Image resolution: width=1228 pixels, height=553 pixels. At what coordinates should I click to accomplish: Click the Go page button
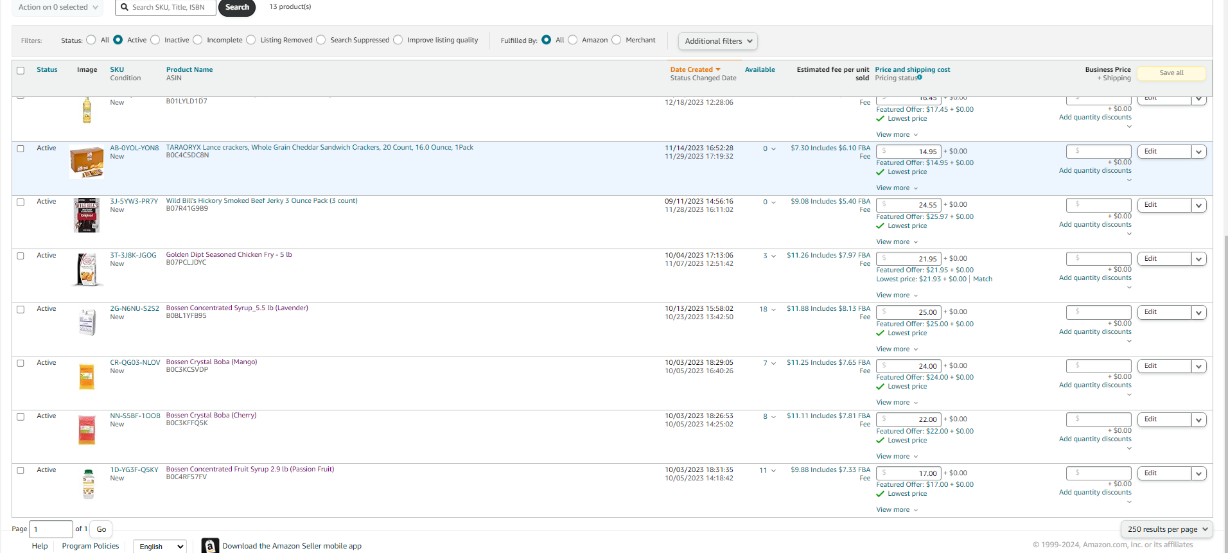101,529
